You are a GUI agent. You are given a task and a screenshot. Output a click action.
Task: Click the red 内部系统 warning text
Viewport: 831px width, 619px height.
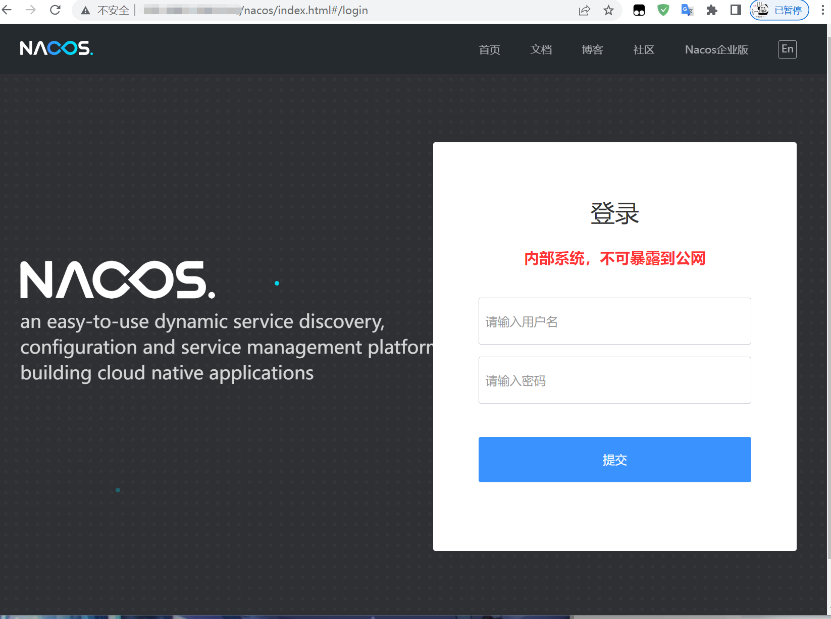click(x=614, y=258)
